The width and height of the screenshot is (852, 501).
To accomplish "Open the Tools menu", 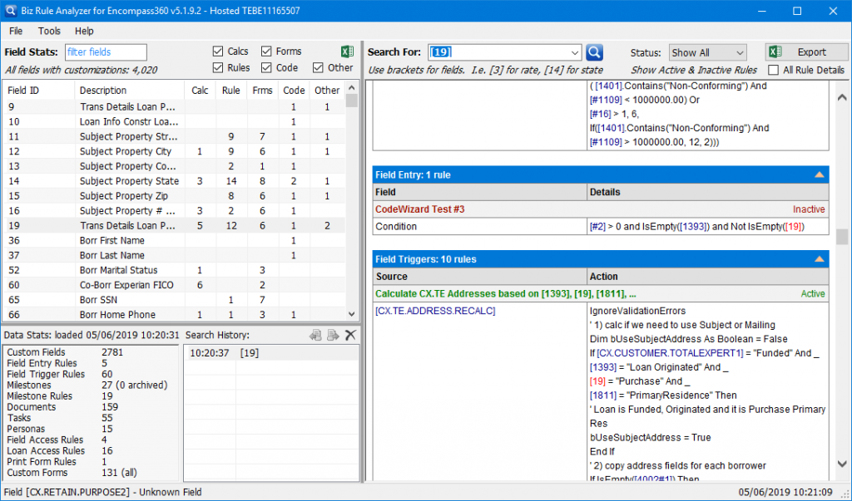I will pos(49,31).
